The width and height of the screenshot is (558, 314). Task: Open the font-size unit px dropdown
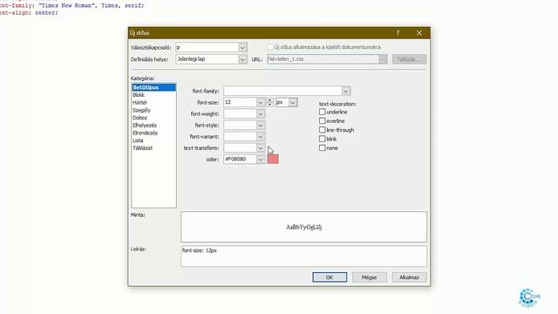click(293, 103)
